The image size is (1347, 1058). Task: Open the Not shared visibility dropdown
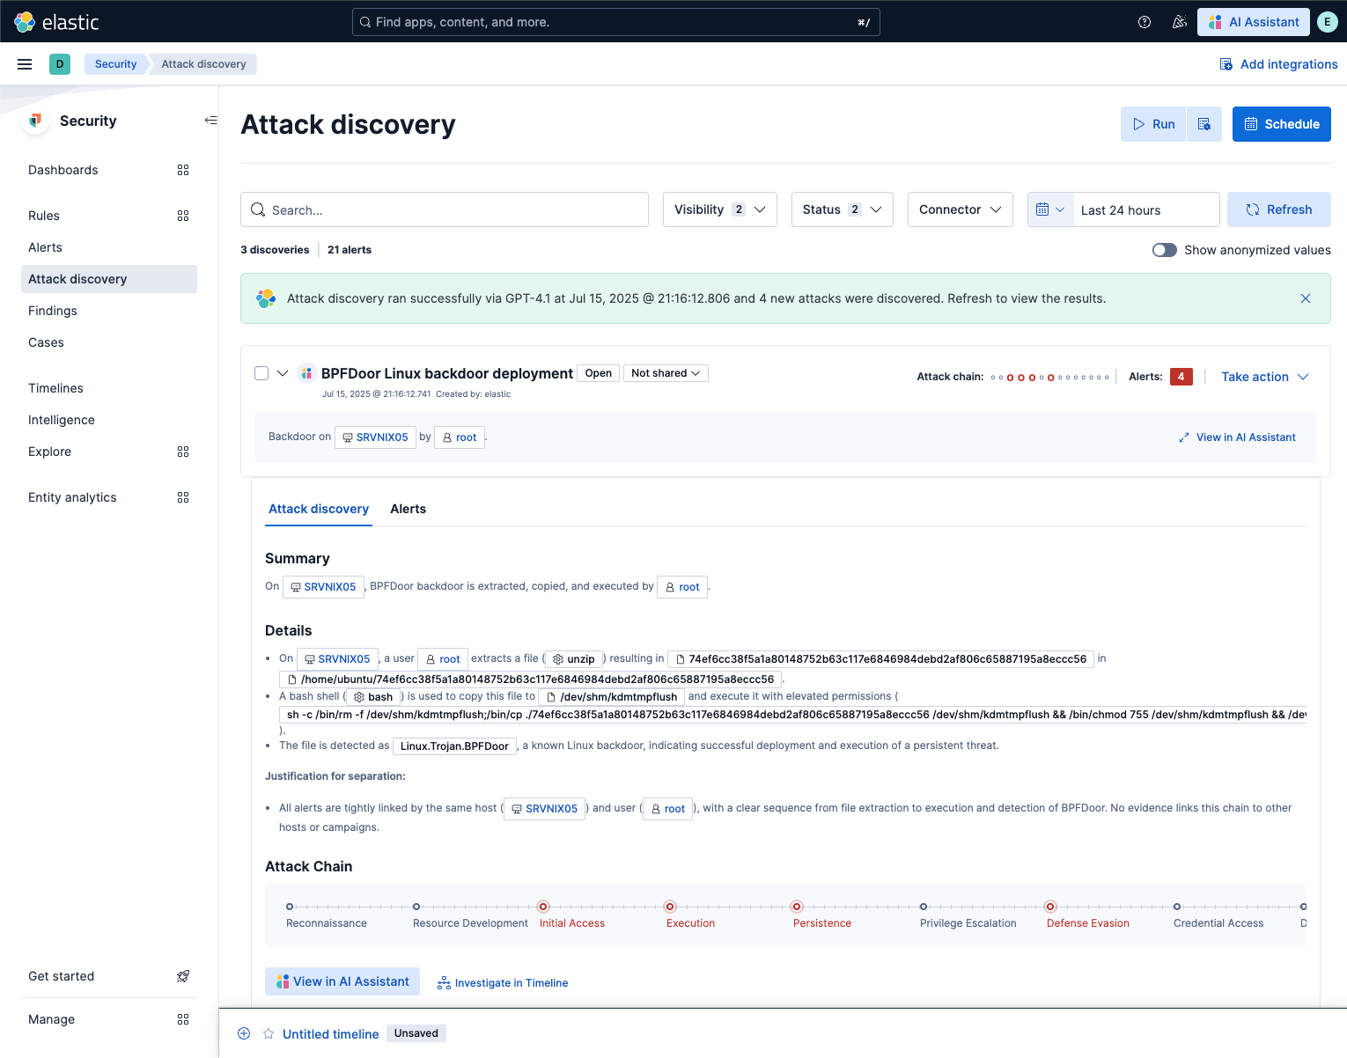pyautogui.click(x=666, y=373)
